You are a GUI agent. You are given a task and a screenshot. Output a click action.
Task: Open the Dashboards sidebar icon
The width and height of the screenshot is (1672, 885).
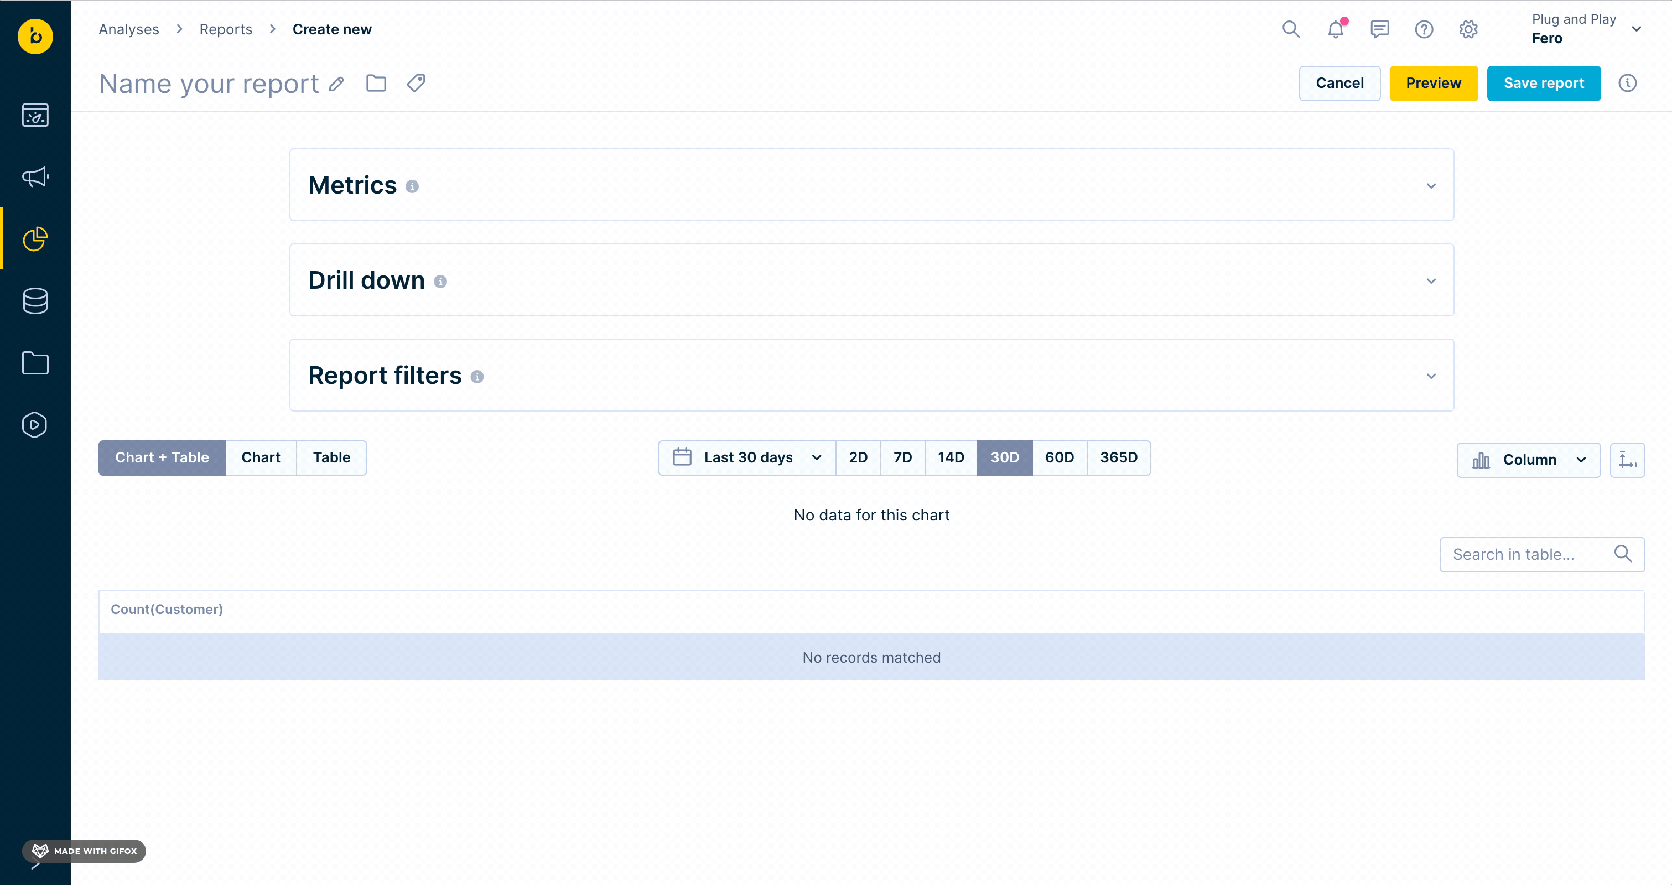click(x=35, y=116)
